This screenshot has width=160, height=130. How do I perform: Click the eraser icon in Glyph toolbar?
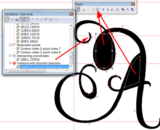tap(84, 9)
